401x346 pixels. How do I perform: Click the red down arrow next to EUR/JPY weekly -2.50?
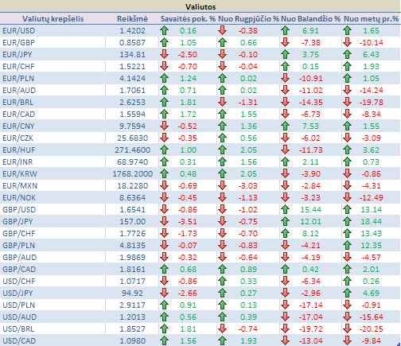(x=165, y=54)
